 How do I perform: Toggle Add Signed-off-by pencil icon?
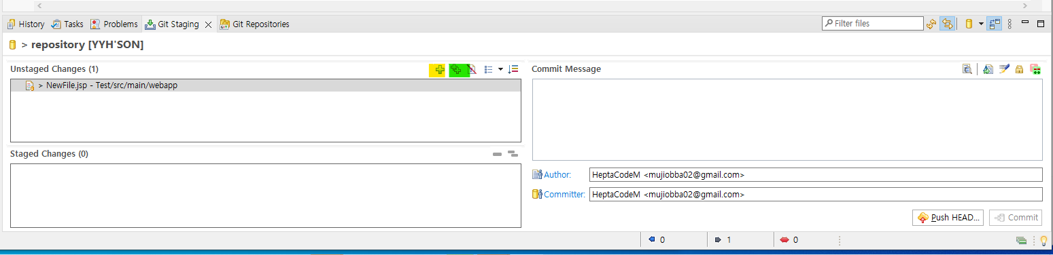click(1004, 69)
